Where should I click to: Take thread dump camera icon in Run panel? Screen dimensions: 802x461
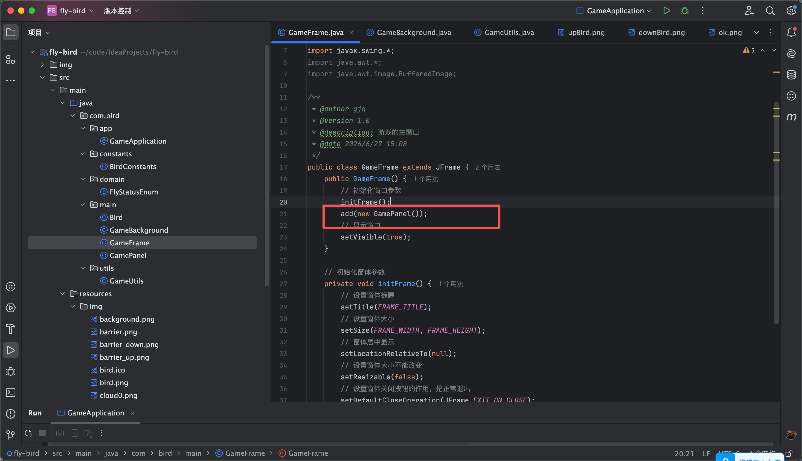pos(60,433)
